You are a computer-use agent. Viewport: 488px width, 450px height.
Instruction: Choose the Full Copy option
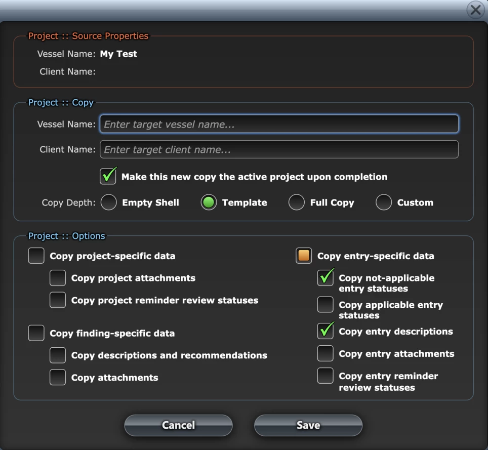tap(296, 202)
